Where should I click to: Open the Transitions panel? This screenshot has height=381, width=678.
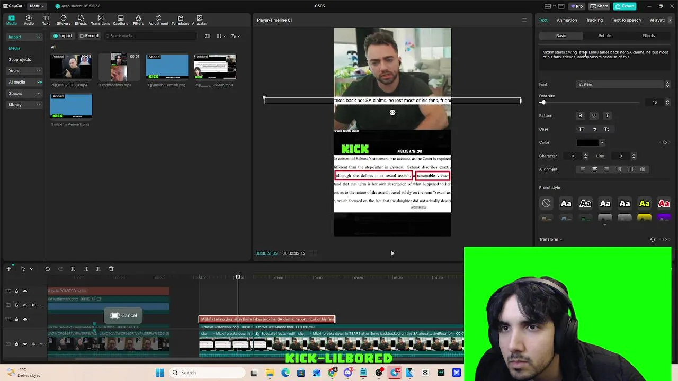[100, 20]
